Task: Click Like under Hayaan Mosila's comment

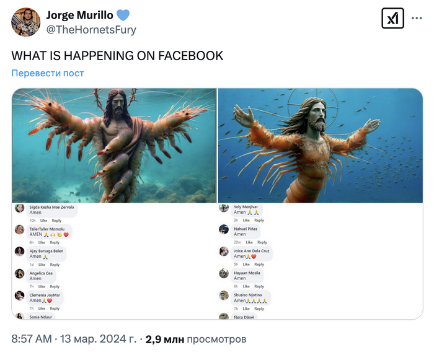Action: (246, 286)
